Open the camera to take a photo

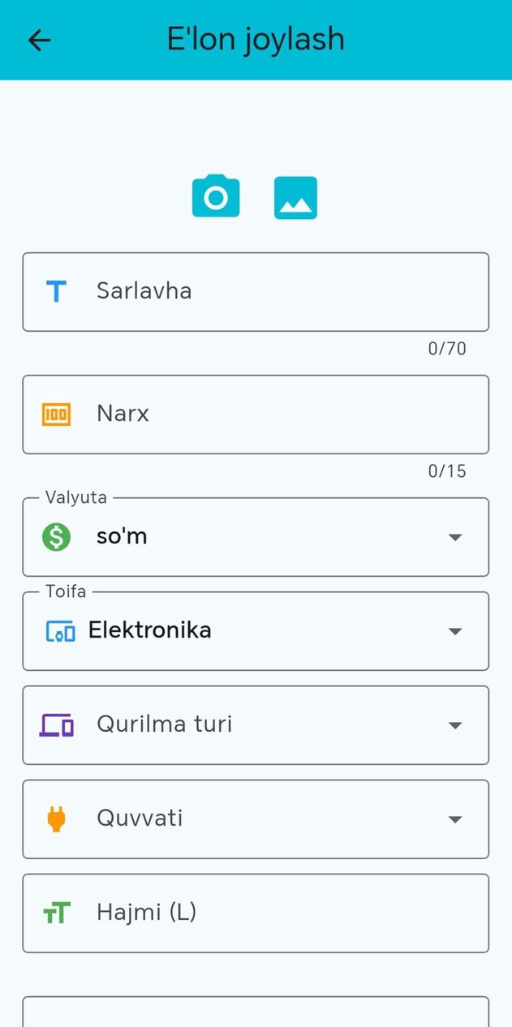point(215,196)
